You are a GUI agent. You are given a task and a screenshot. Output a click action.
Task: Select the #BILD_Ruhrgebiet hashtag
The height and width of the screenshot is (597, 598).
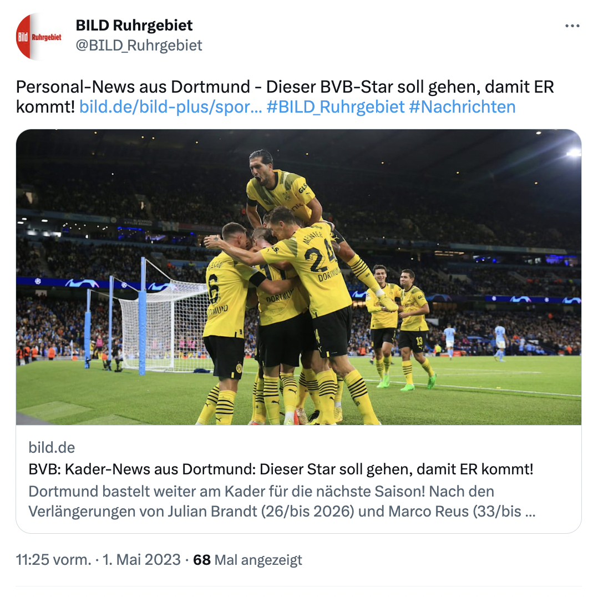(x=335, y=107)
